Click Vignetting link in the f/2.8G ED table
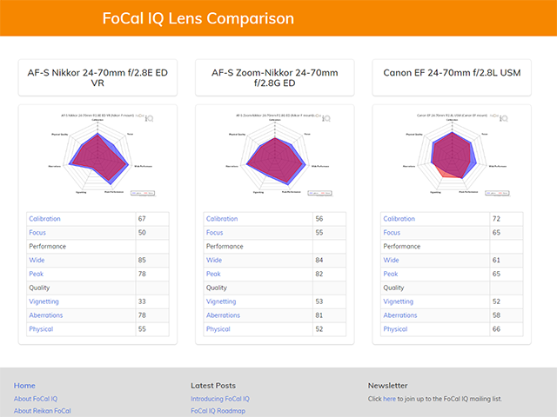Viewport: 557px width, 417px height. [221, 301]
